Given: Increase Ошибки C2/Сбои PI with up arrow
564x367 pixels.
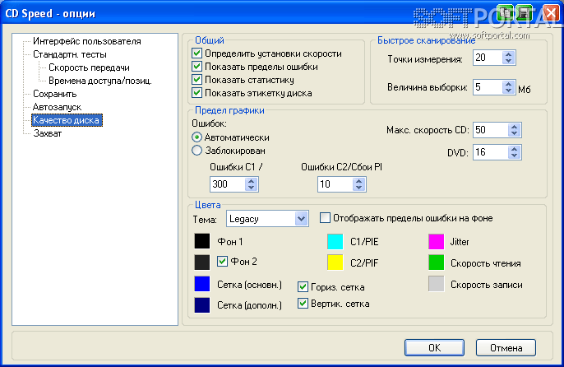Looking at the screenshot, I should (358, 181).
